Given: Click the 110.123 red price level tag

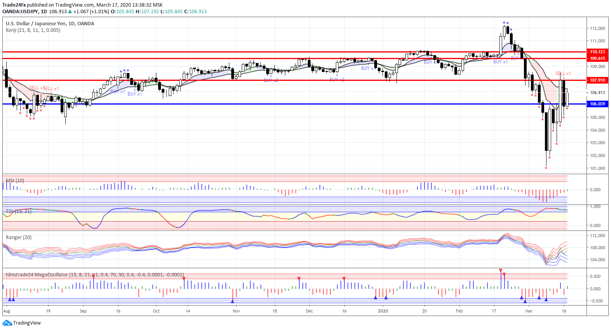Looking at the screenshot, I should tap(597, 52).
